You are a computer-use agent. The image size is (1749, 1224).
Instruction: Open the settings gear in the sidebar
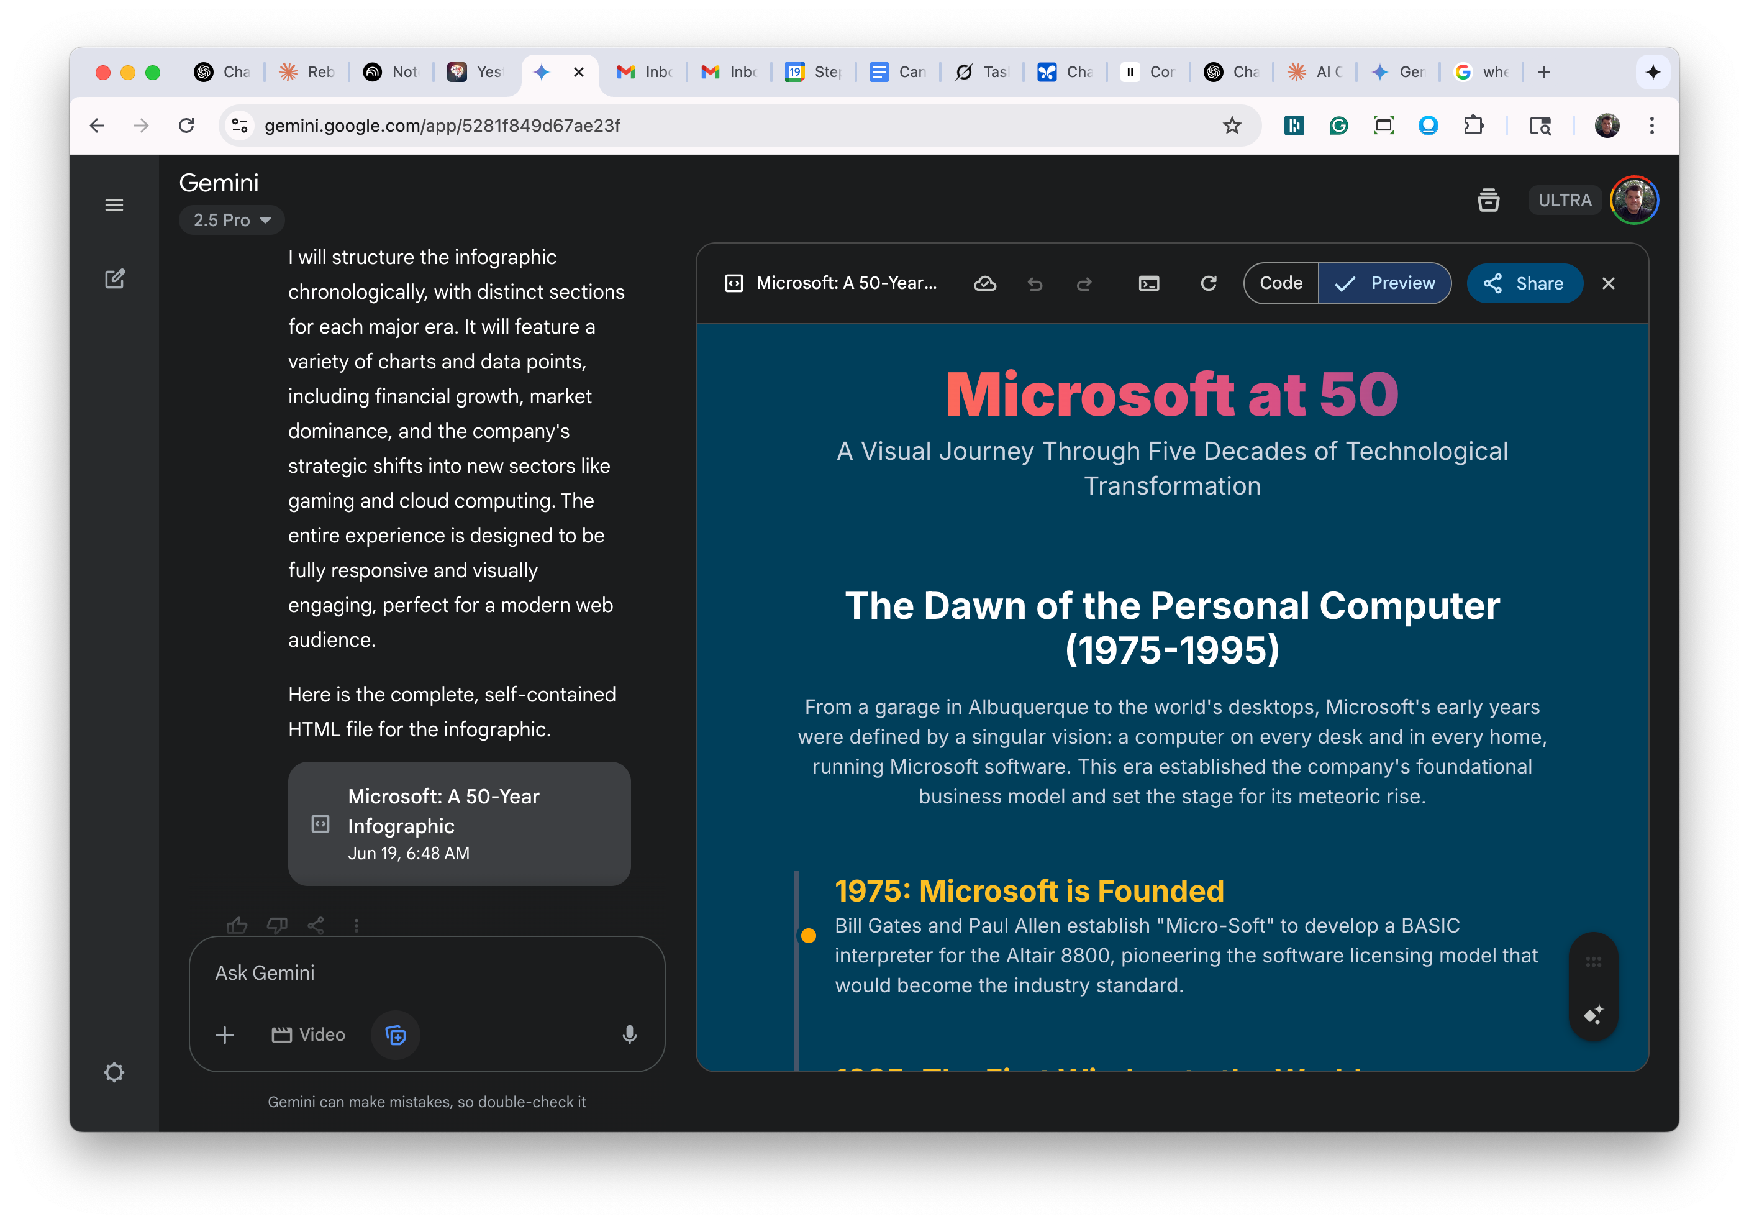coord(114,1073)
